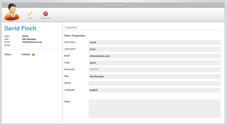227x126 pixels.
Task: Click the Password field with asterisks
Action: pyautogui.click(x=154, y=69)
